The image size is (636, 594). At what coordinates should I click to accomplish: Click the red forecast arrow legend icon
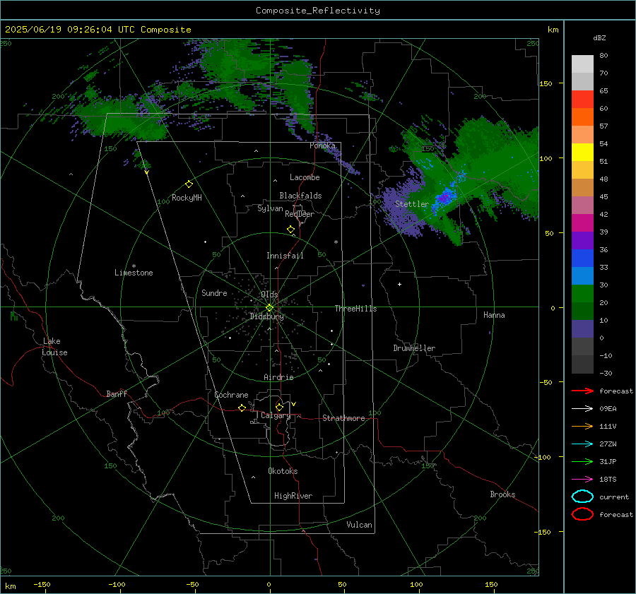pyautogui.click(x=582, y=391)
